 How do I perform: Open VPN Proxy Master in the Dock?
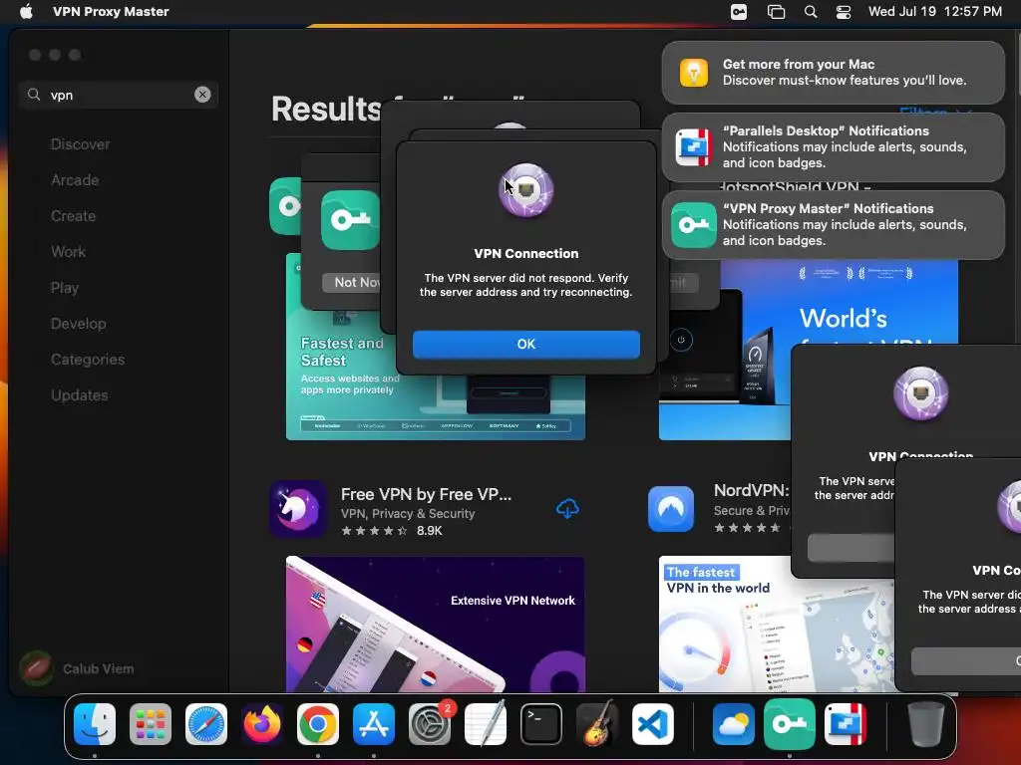coord(790,724)
